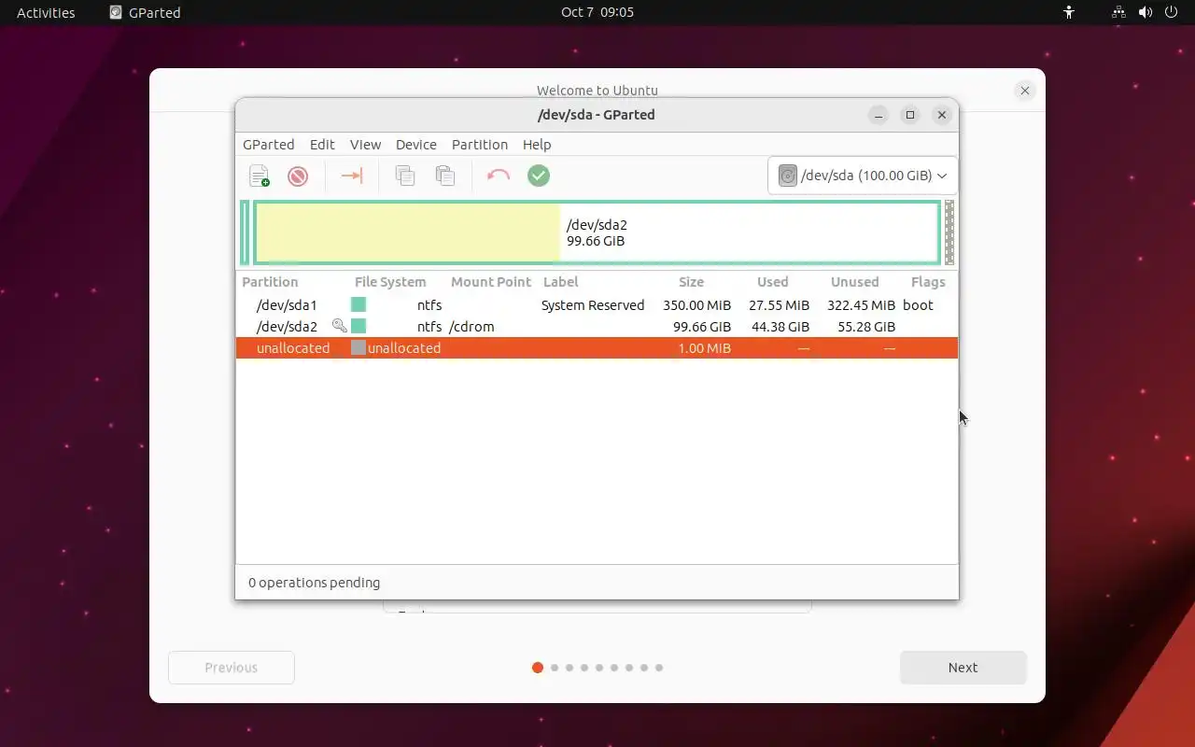Screen dimensions: 1195x747
Task: Click the Delete partition toolbar icon
Action: (x=298, y=176)
